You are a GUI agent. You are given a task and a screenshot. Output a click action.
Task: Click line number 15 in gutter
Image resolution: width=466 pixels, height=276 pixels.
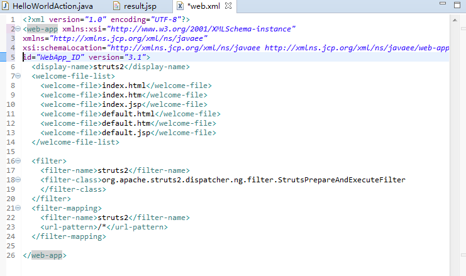[x=11, y=152]
